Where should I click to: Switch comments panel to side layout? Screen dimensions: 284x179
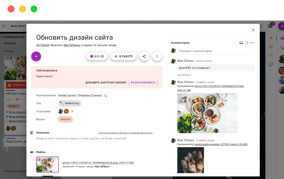[x=247, y=43]
